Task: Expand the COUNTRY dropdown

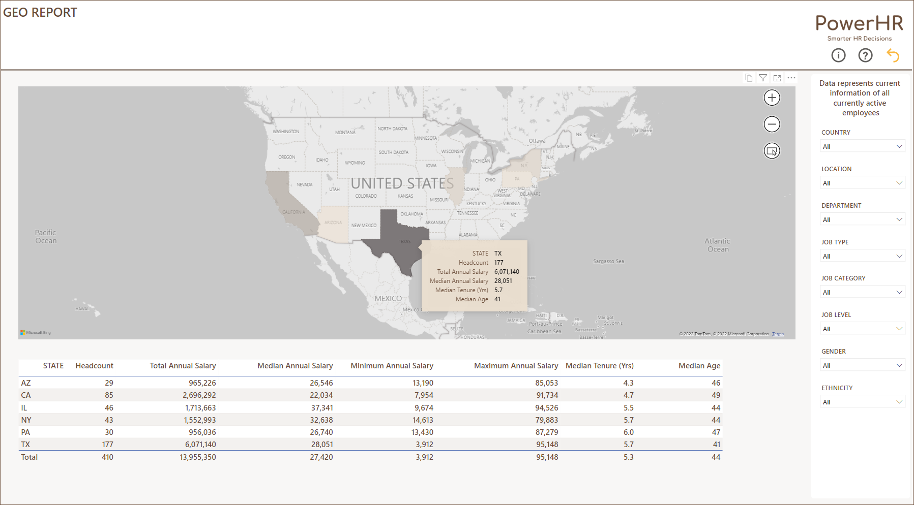Action: (x=863, y=146)
